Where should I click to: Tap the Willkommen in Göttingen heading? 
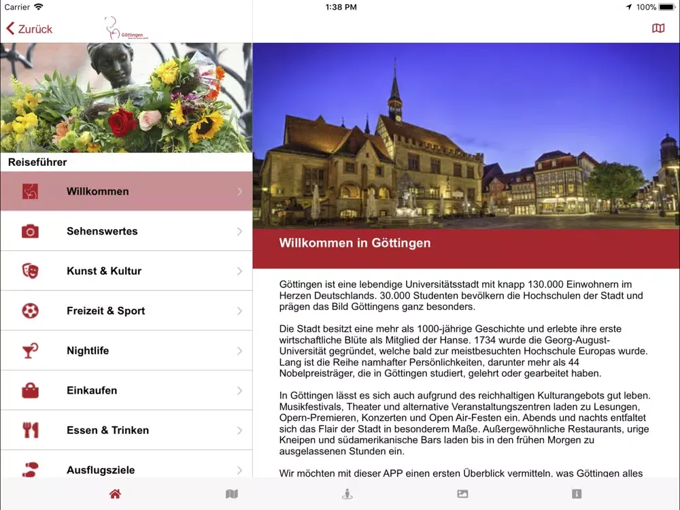pos(355,243)
